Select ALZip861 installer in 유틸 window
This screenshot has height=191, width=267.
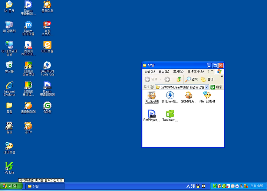[152, 97]
